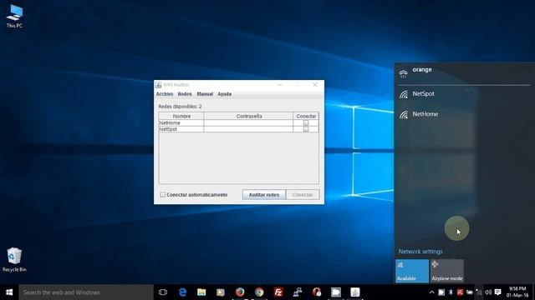The width and height of the screenshot is (535, 300).
Task: Click the NetSpot Wi-Fi signal icon
Action: coord(404,94)
